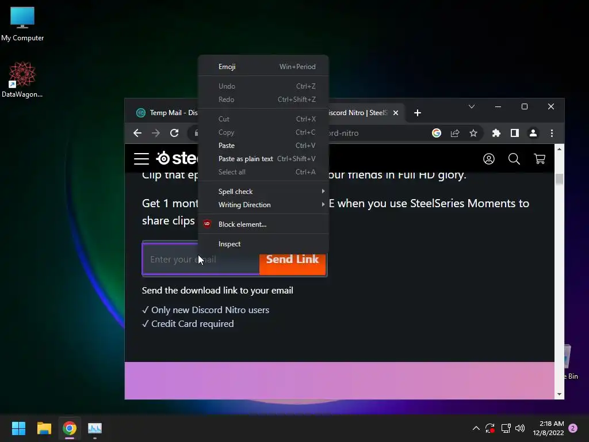The image size is (589, 442).
Task: Open File Explorer from taskbar
Action: [x=44, y=428]
